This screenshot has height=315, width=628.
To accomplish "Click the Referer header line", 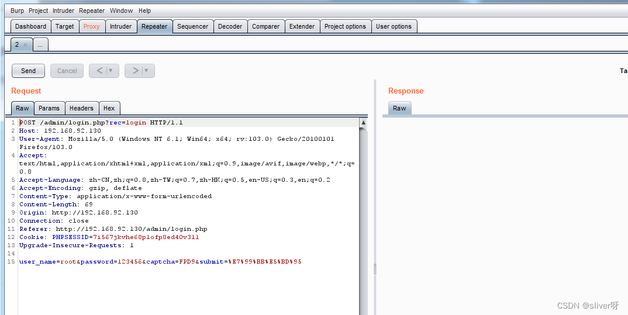I will [113, 229].
